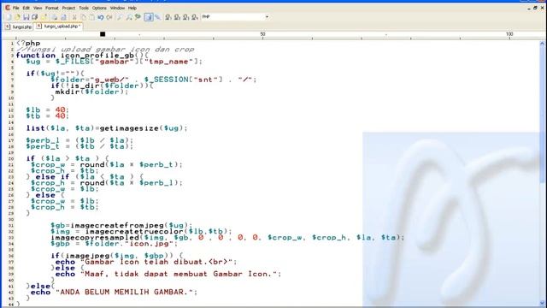Click the value 40 on the $lb line

60,110
